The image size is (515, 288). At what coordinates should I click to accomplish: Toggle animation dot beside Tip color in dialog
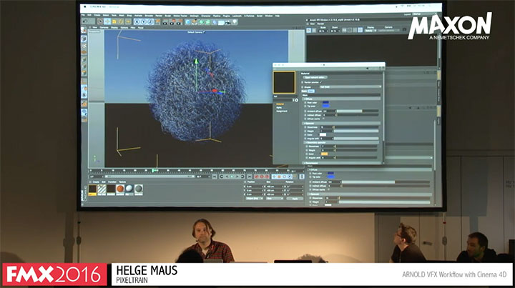coord(305,106)
